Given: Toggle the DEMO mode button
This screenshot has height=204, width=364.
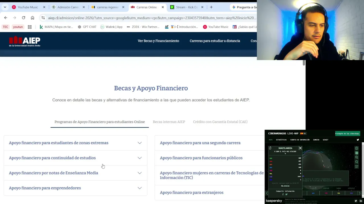Looking at the screenshot, I should pyautogui.click(x=357, y=166).
